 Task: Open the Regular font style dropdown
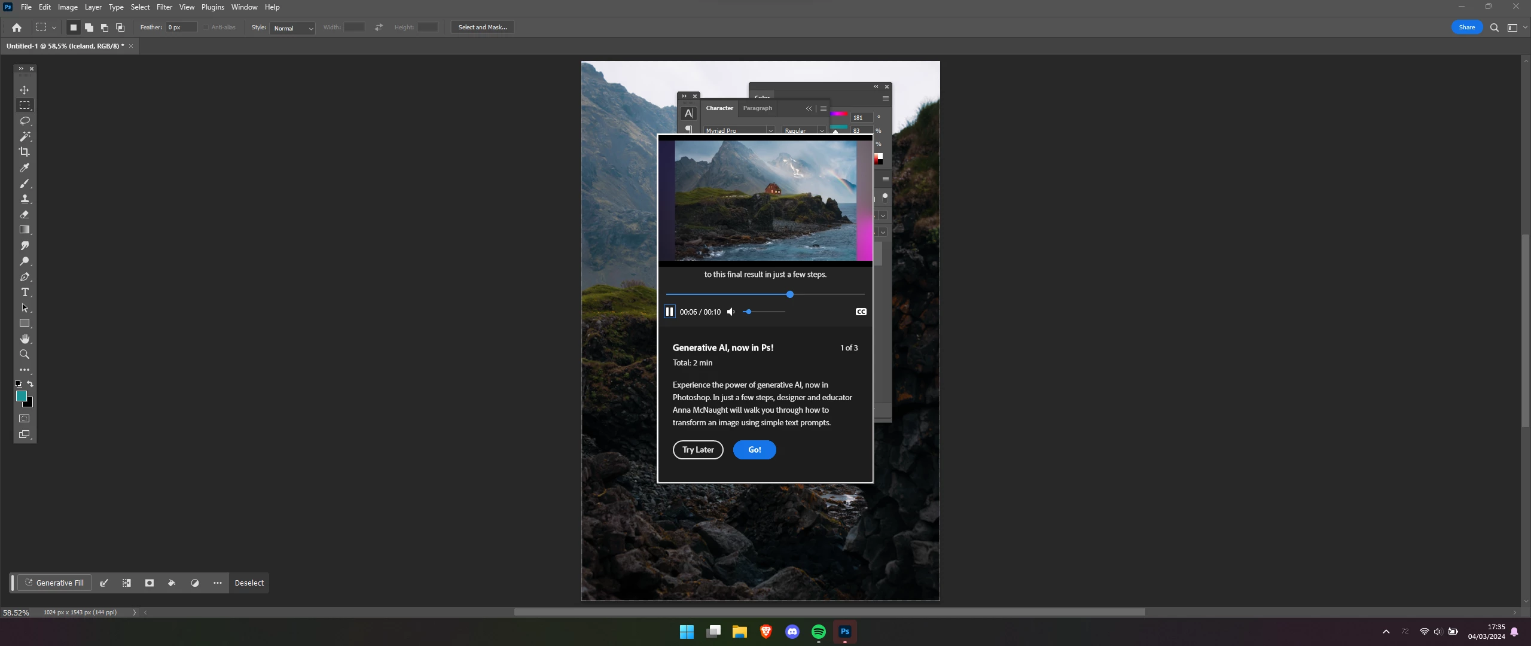pyautogui.click(x=821, y=130)
